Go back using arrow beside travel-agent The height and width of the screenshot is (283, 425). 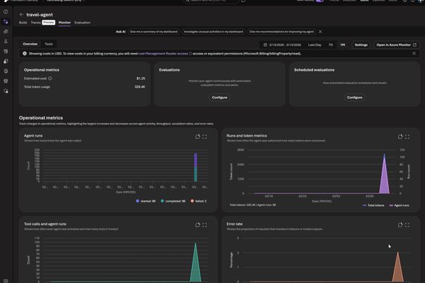coord(21,15)
